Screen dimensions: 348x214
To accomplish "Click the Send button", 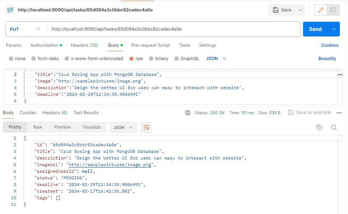I will [315, 29].
